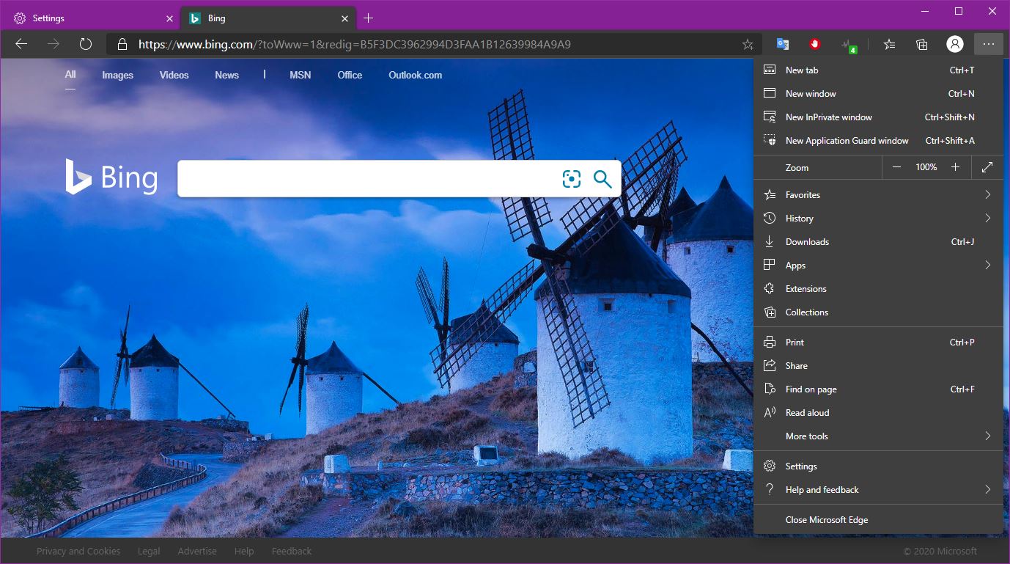Open a New InPrivate window
Screen dimensions: 1010x564
878,117
